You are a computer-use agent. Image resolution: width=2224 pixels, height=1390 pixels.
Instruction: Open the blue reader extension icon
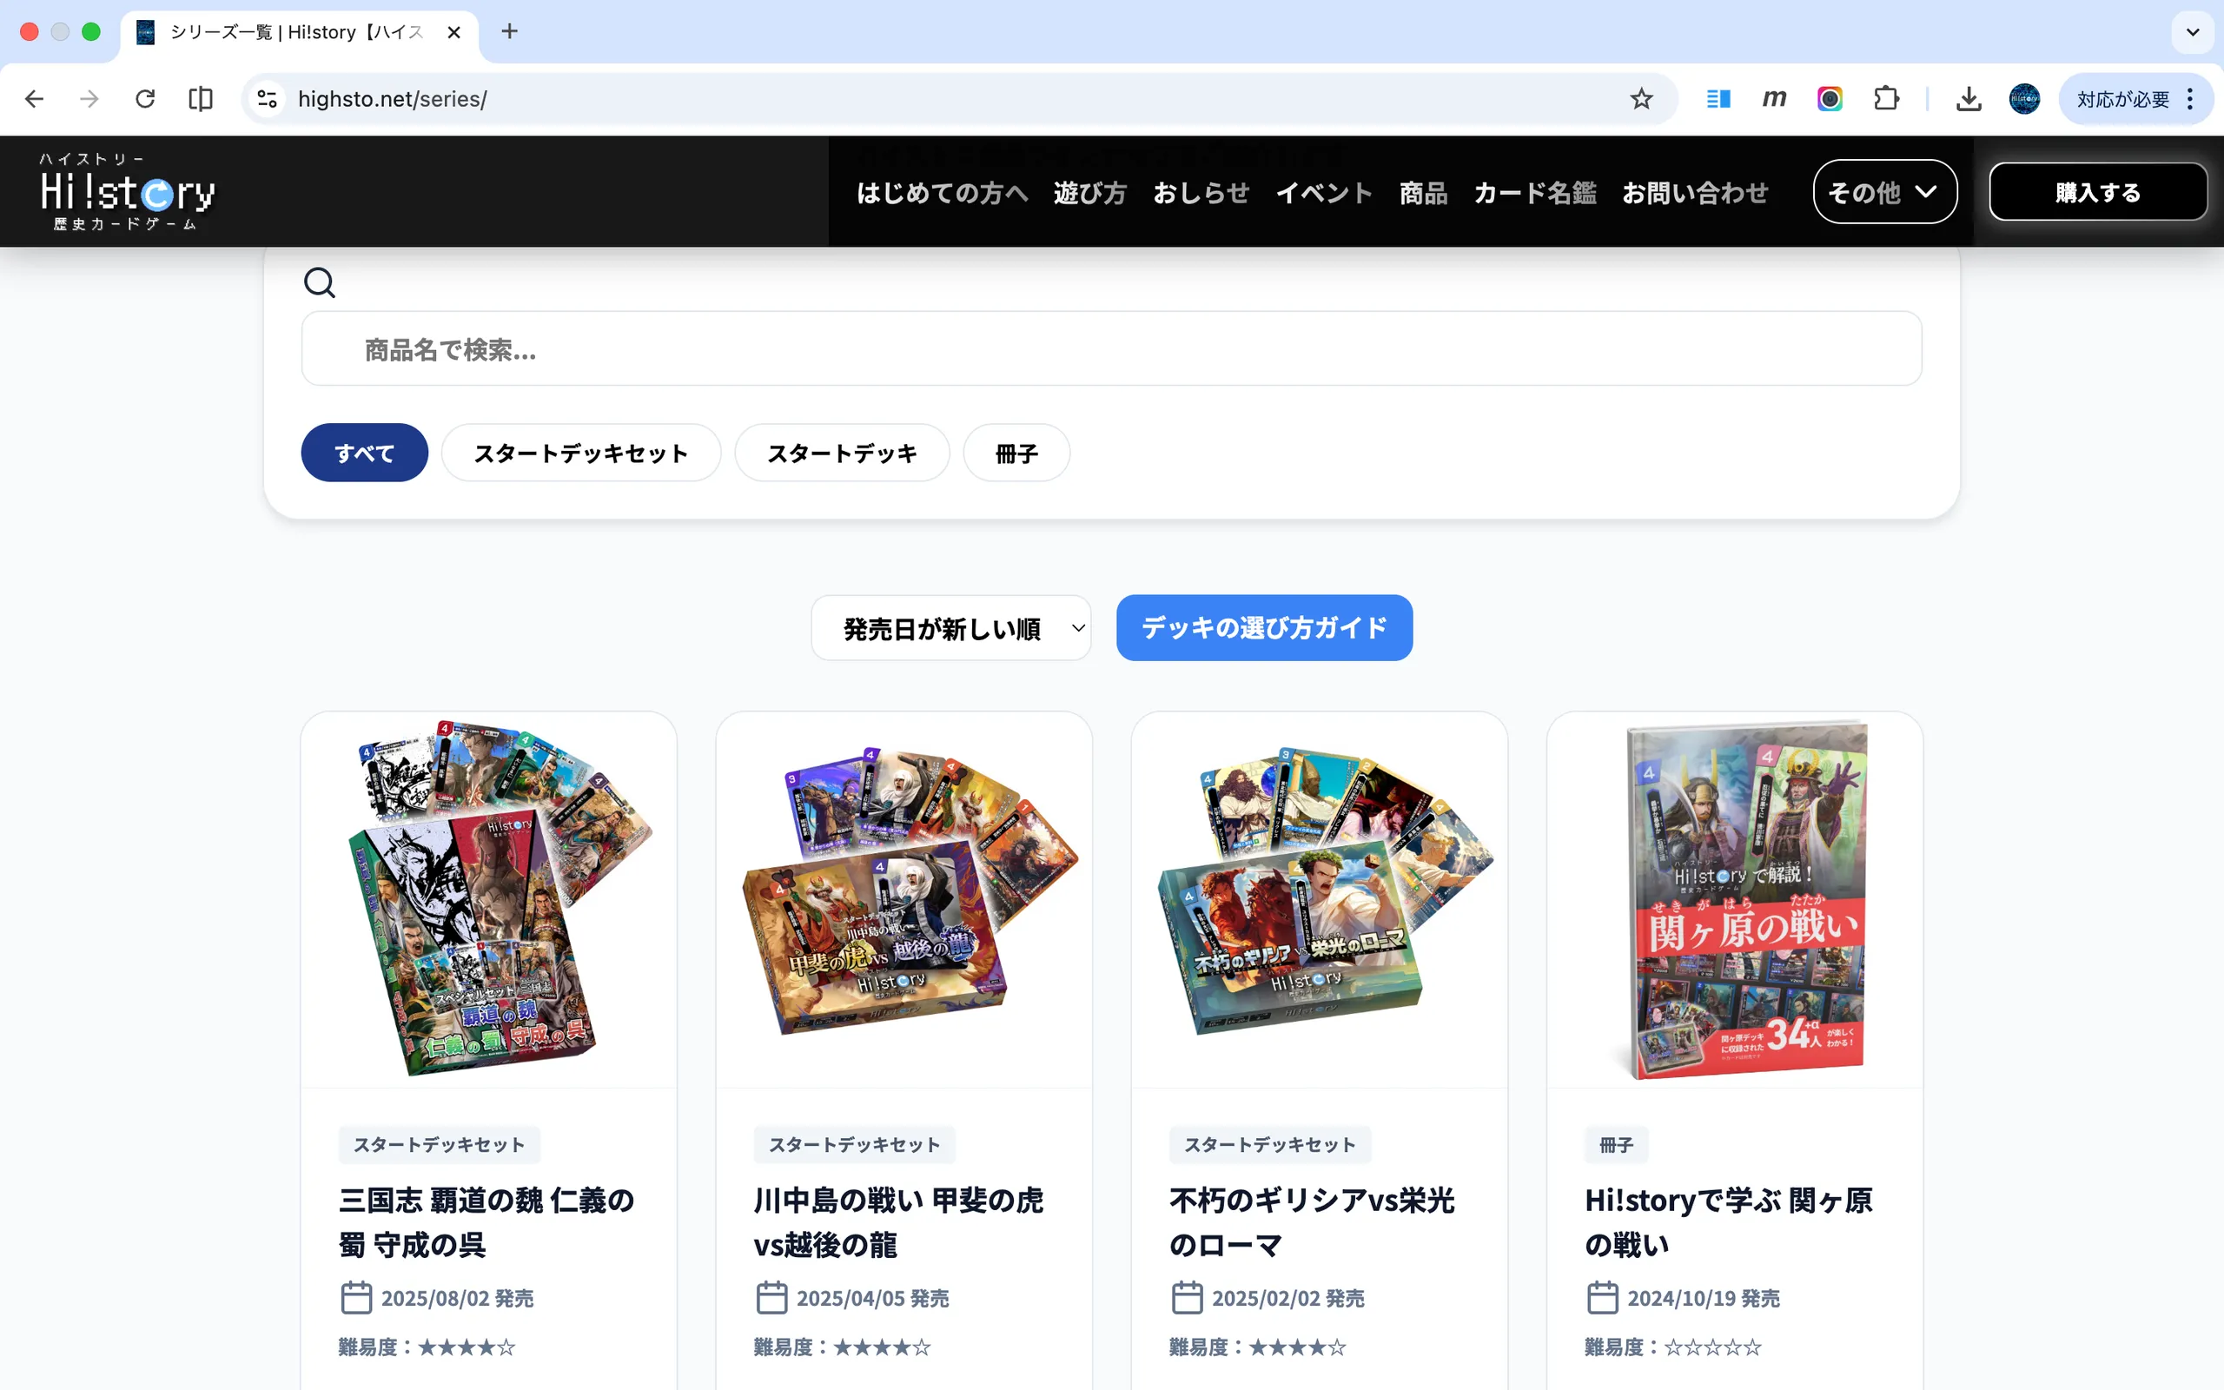1718,98
